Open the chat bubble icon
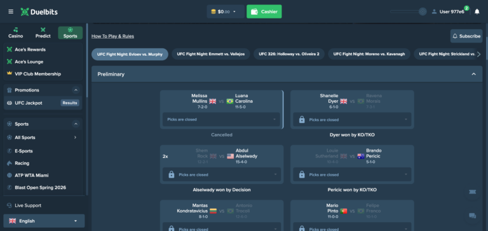The height and width of the screenshot is (231, 488). [x=472, y=216]
